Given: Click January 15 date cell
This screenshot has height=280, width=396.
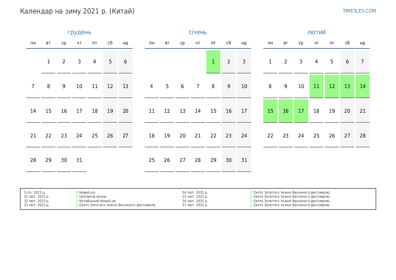Looking at the screenshot, I should 213,111.
